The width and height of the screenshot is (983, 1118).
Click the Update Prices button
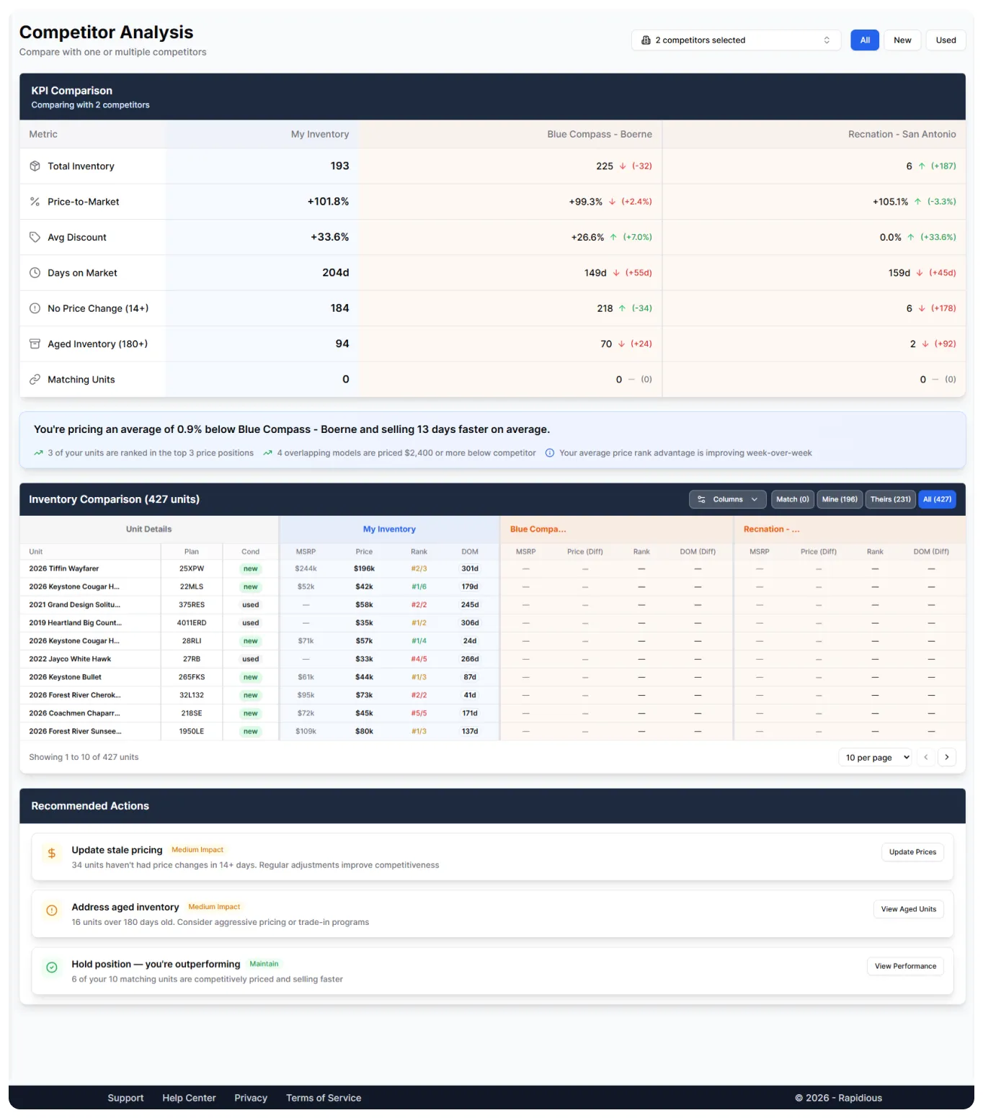click(912, 852)
